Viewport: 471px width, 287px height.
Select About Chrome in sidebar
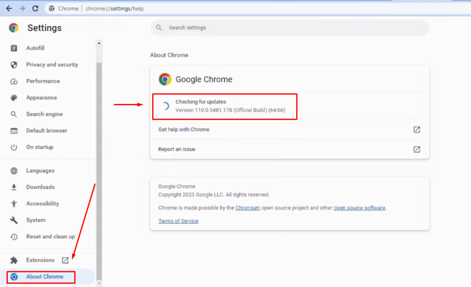pyautogui.click(x=45, y=276)
